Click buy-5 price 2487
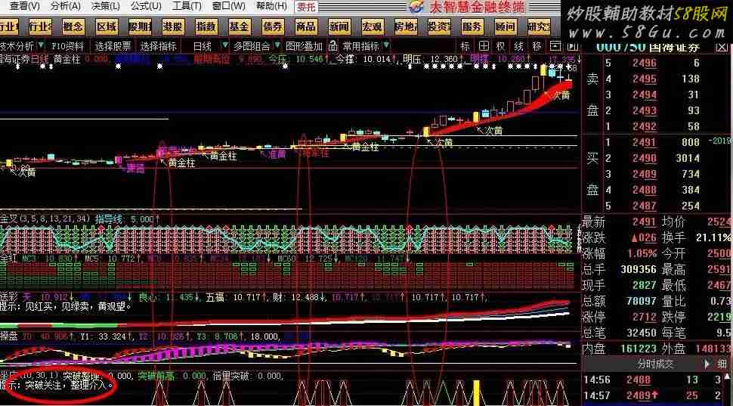This screenshot has width=733, height=406. pyautogui.click(x=645, y=206)
